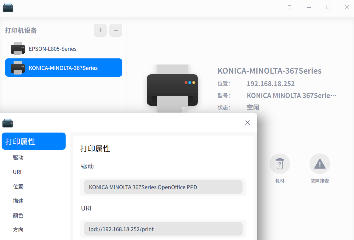This screenshot has width=354, height=240.
Task: Click the 打印属性 title in dialog content
Action: pos(95,149)
